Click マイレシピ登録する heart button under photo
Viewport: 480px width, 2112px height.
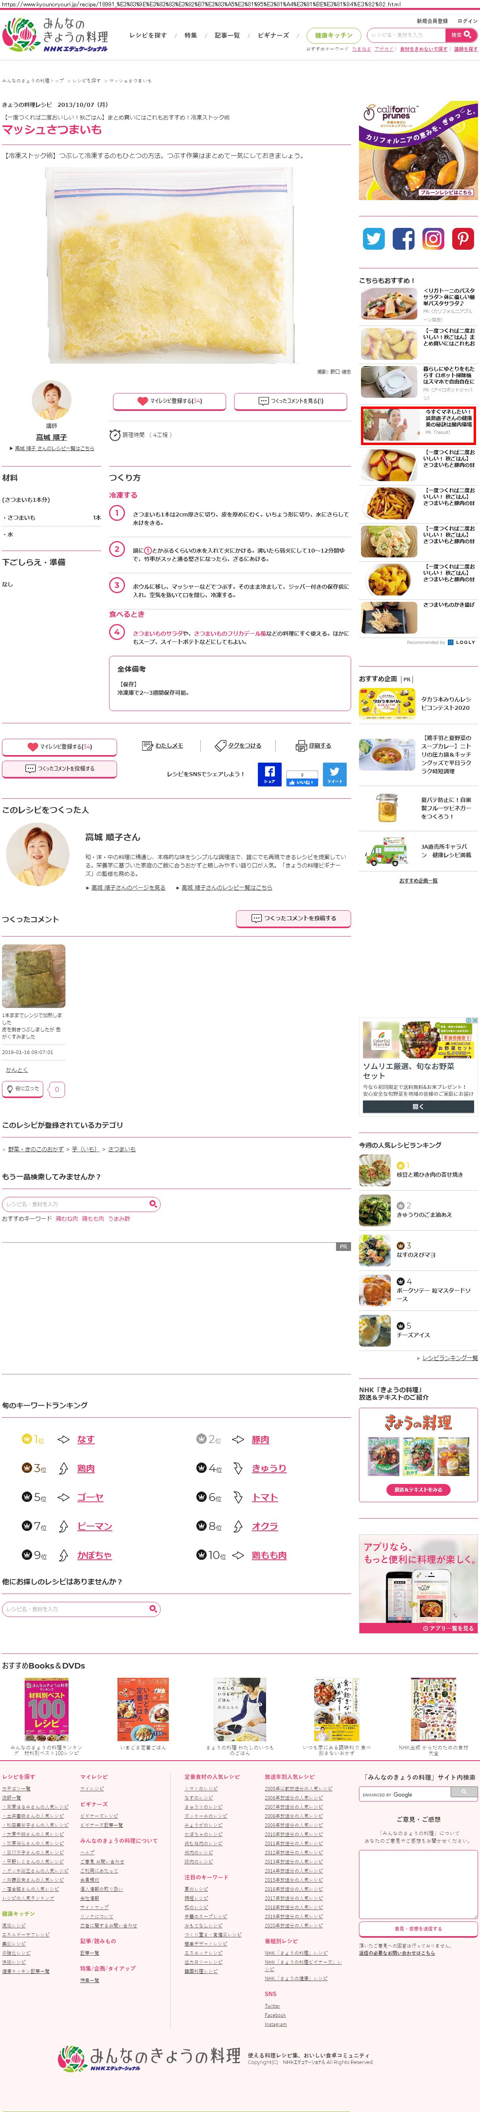tap(169, 401)
